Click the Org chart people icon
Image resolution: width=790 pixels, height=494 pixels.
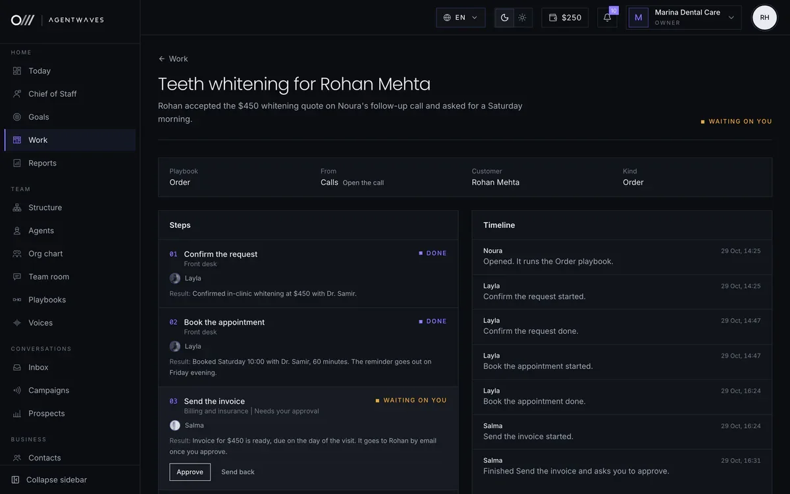click(17, 254)
